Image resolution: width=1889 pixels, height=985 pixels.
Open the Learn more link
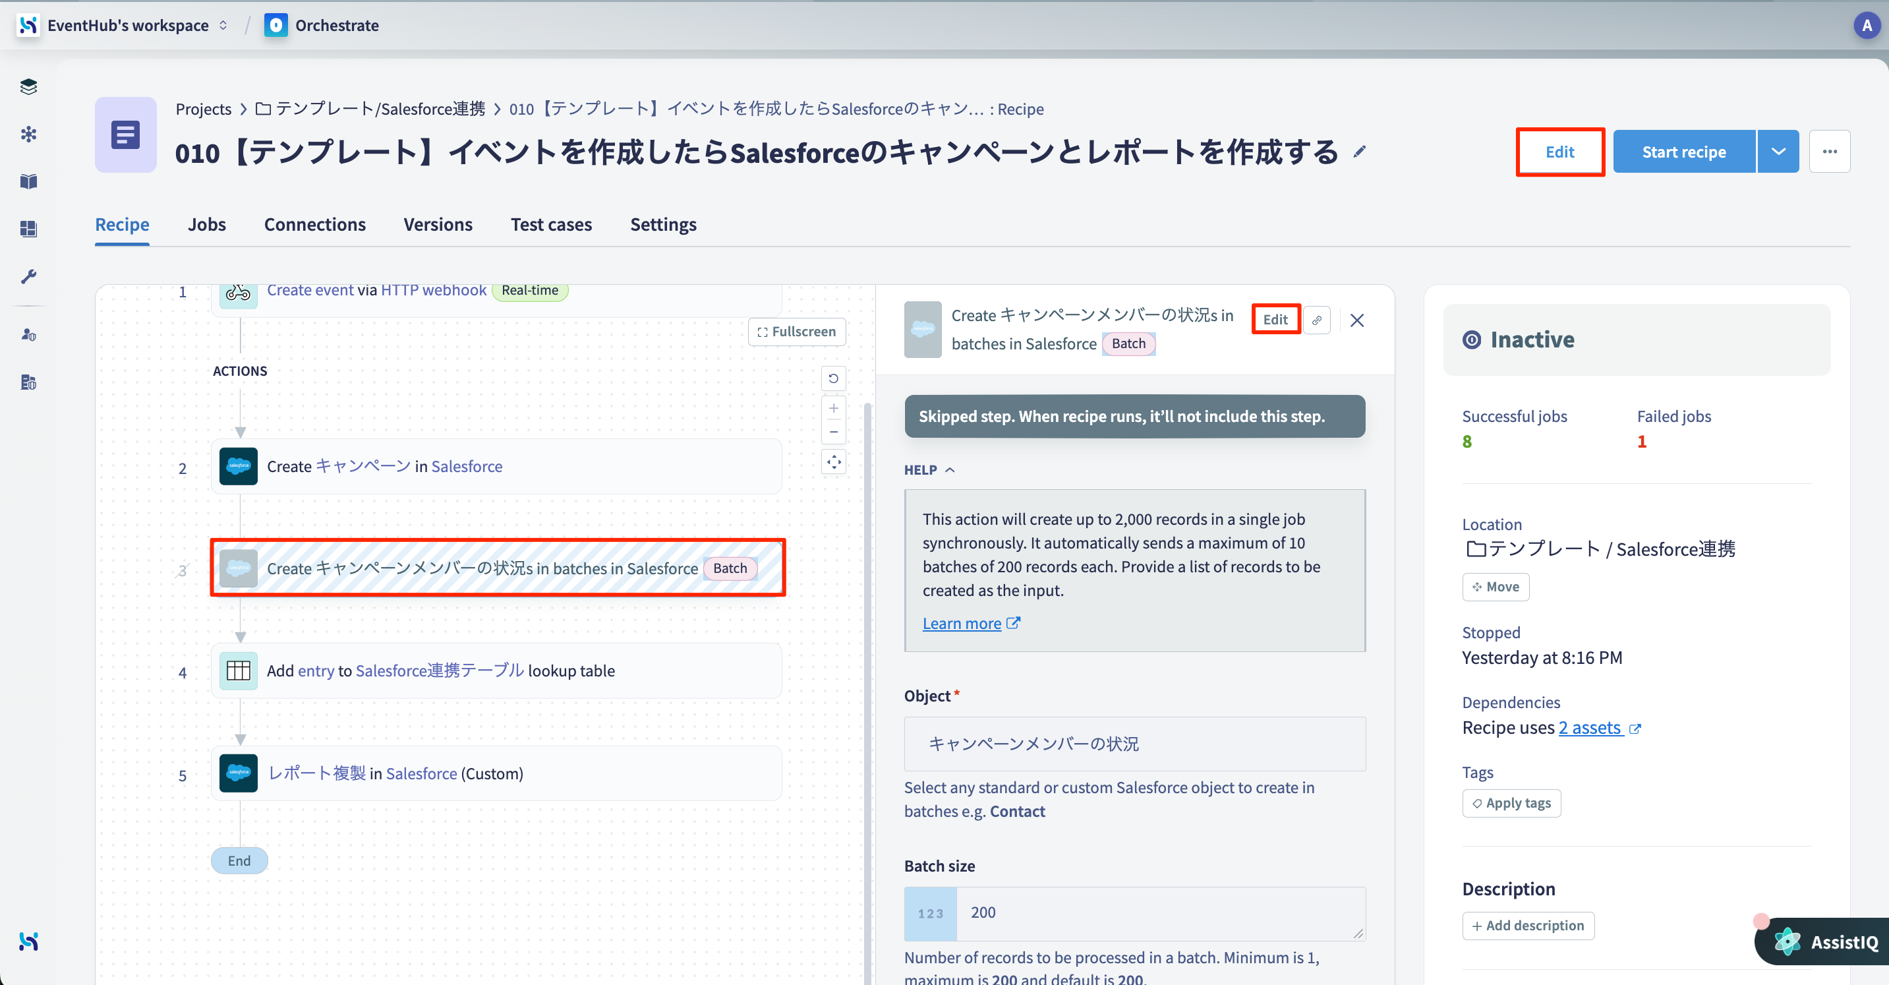pos(970,624)
